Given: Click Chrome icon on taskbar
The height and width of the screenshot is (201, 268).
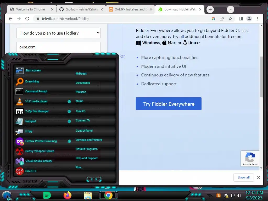Looking at the screenshot, I should (108, 196).
